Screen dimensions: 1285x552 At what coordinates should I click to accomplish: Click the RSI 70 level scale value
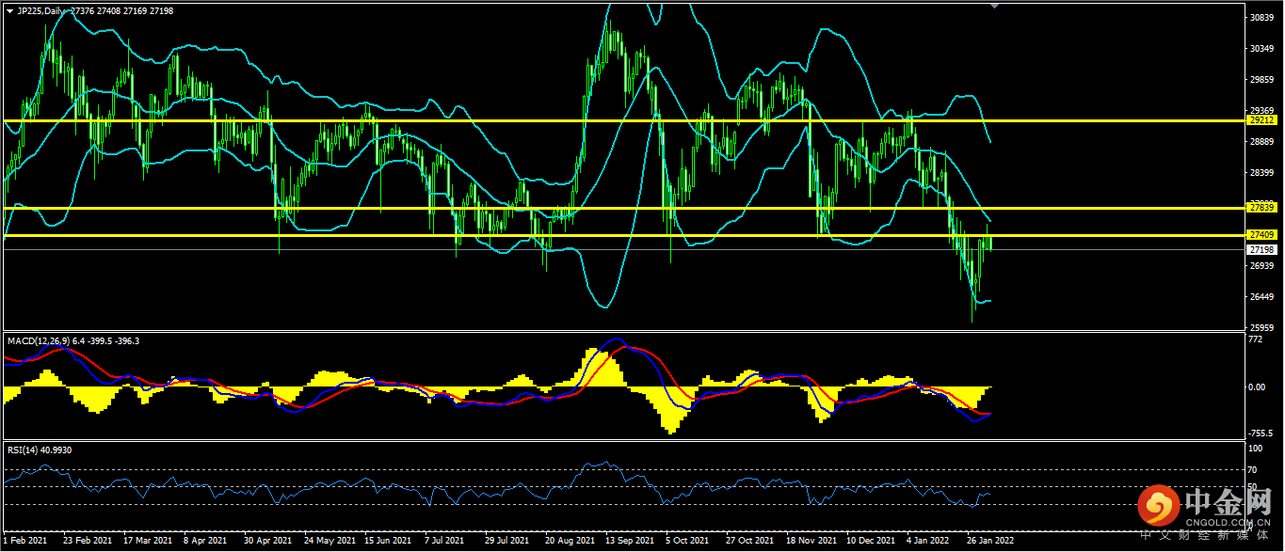(1252, 469)
